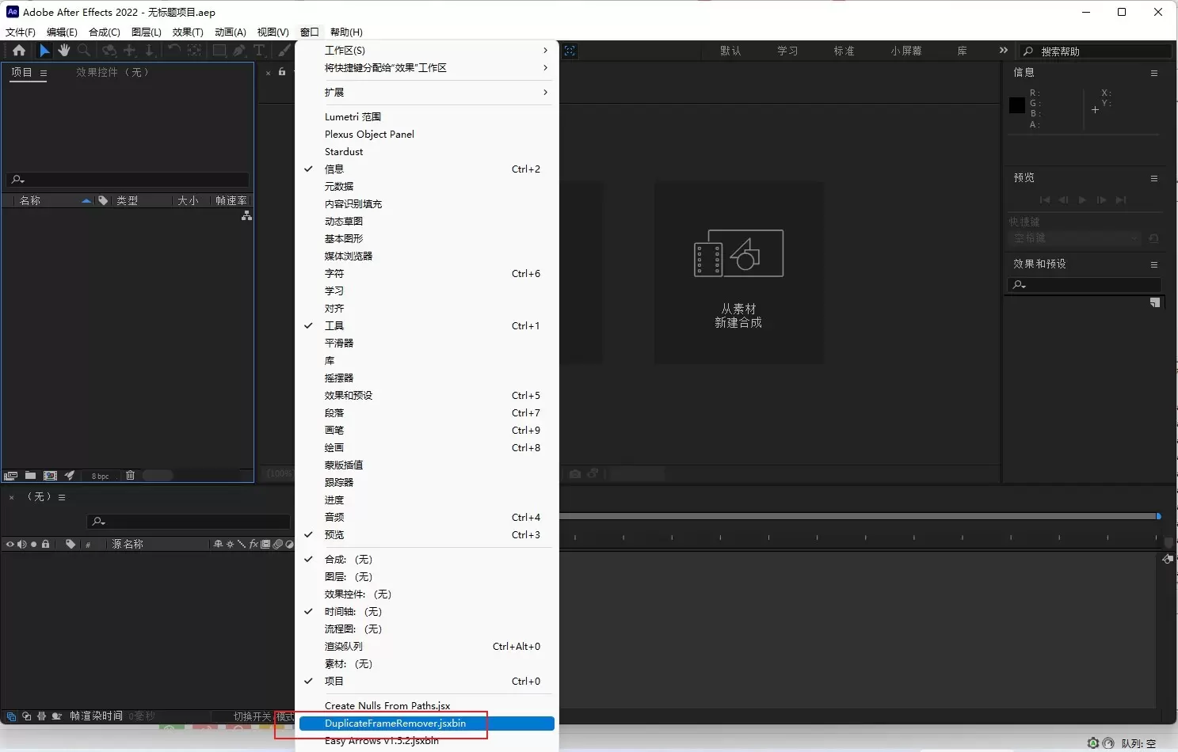Click the 切换开关/模式 toggle button

264,716
